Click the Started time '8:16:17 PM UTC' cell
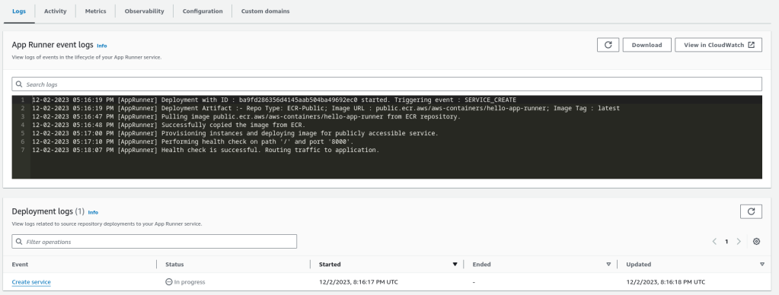 tap(358, 282)
